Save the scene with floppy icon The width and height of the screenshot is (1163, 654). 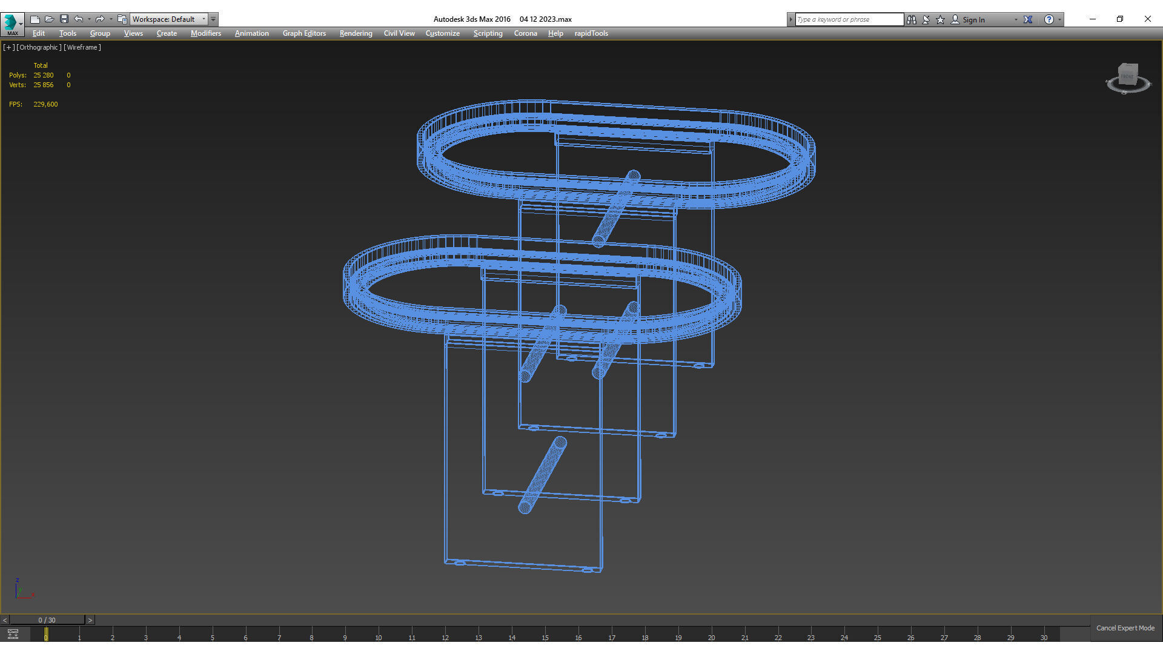pos(64,19)
